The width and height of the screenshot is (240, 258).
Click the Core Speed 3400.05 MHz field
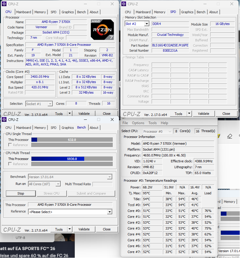pos(40,77)
